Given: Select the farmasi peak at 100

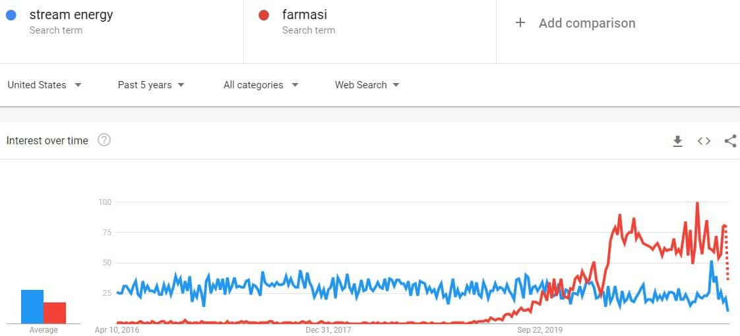Looking at the screenshot, I should click(x=697, y=204).
